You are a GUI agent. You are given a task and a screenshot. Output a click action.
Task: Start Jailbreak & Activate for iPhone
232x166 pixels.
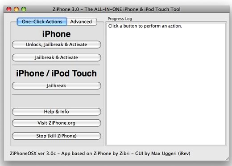click(56, 57)
